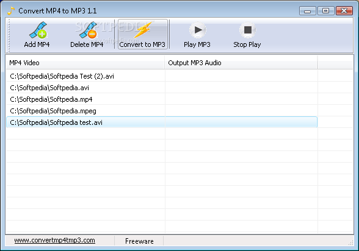Select the Softpedia.mpeg file row

click(x=162, y=111)
